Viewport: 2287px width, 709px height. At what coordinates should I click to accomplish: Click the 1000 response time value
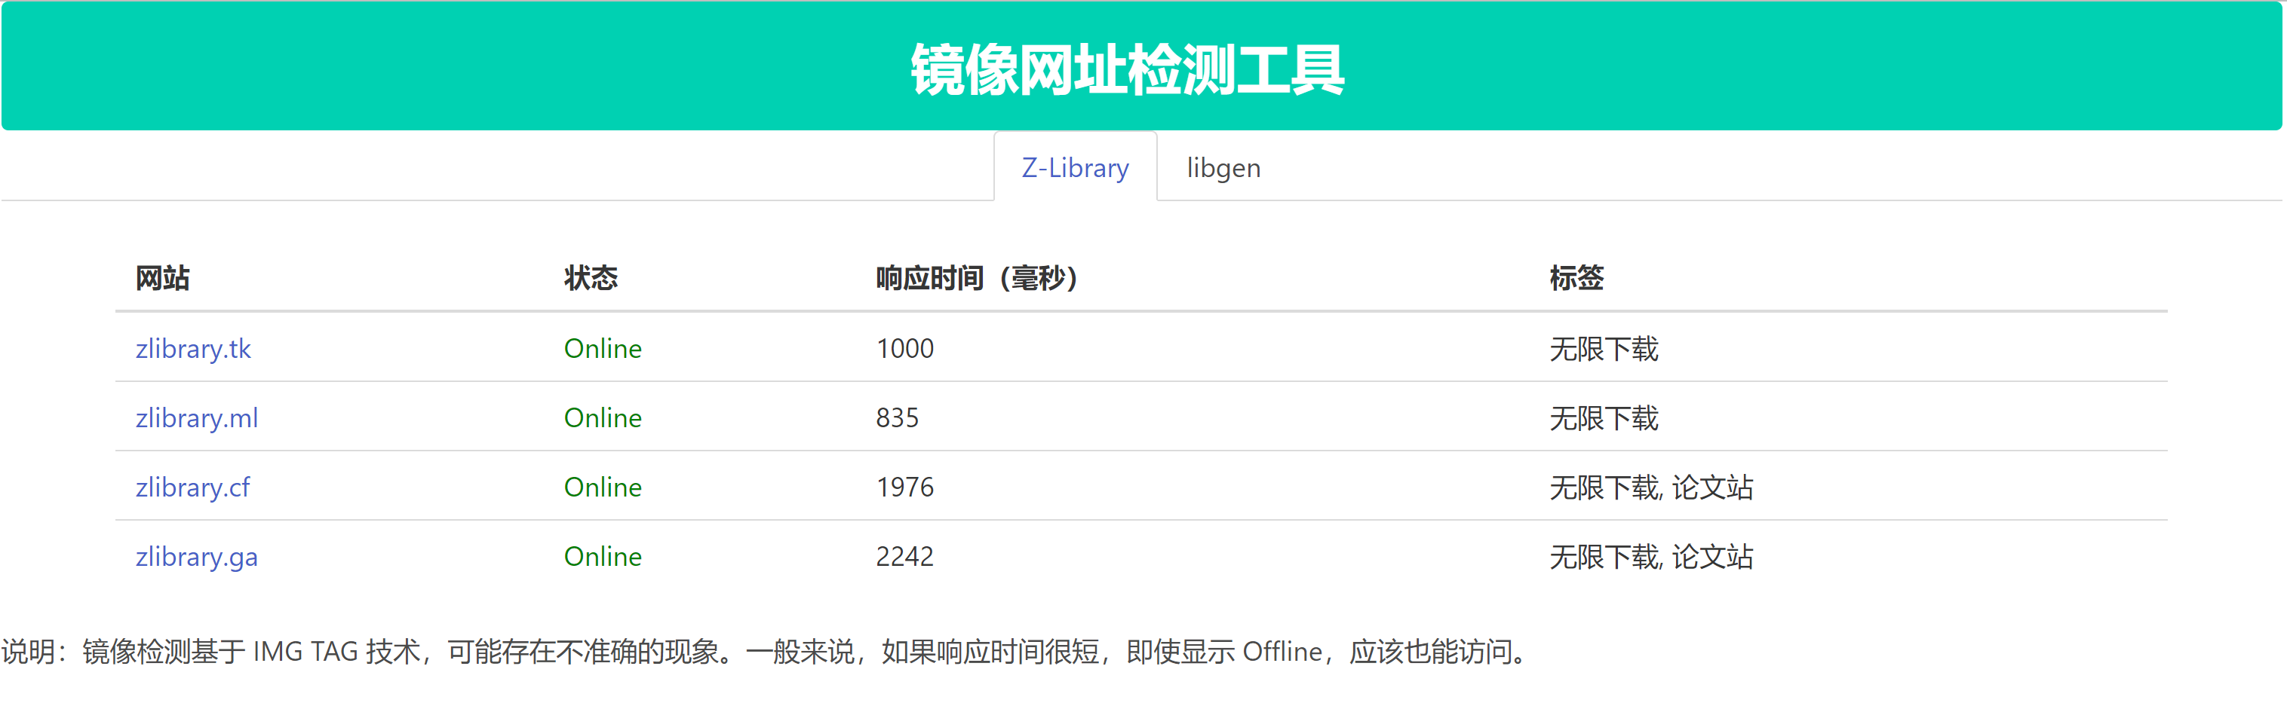coord(904,349)
